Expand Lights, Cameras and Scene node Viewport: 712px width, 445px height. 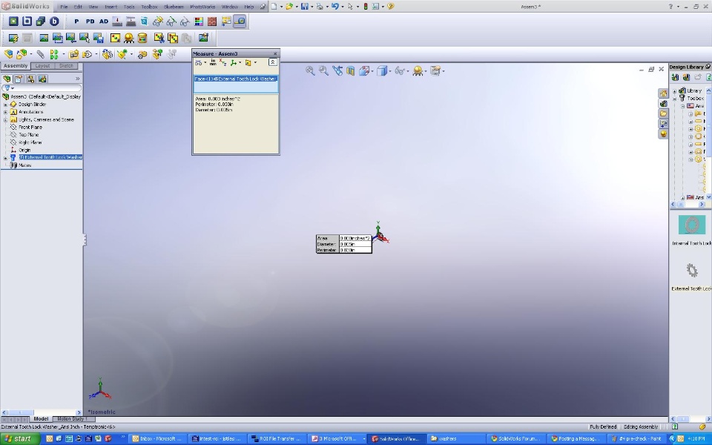(x=5, y=120)
